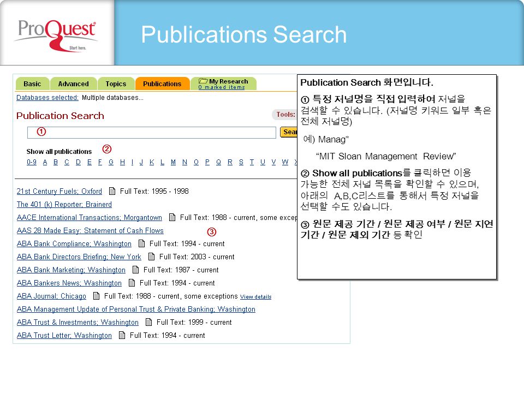Click full text icon for ABA Trust & Investments
This screenshot has height=393, width=524.
(148, 322)
